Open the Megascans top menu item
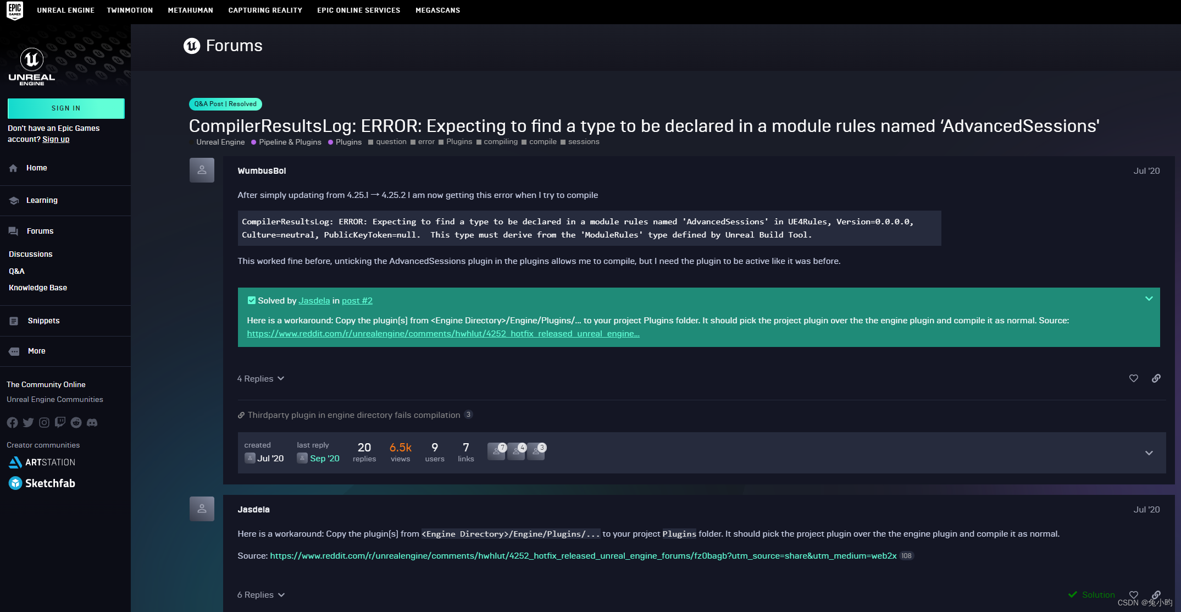1181x612 pixels. tap(437, 10)
